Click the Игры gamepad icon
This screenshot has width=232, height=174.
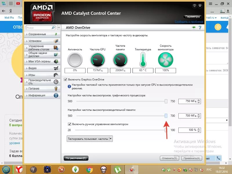pyautogui.click(x=56, y=75)
